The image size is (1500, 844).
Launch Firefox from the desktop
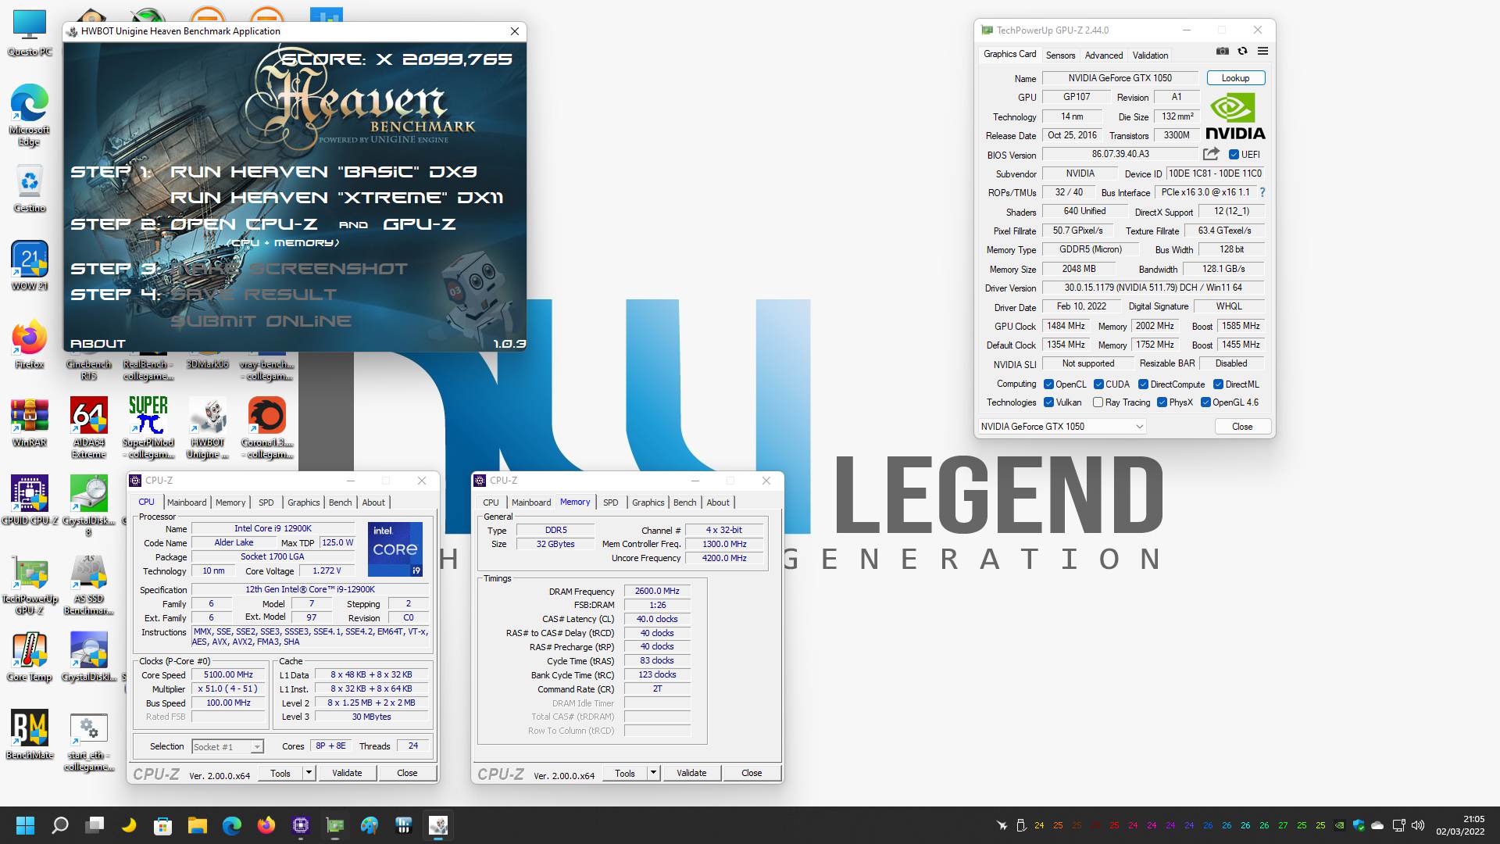(29, 344)
